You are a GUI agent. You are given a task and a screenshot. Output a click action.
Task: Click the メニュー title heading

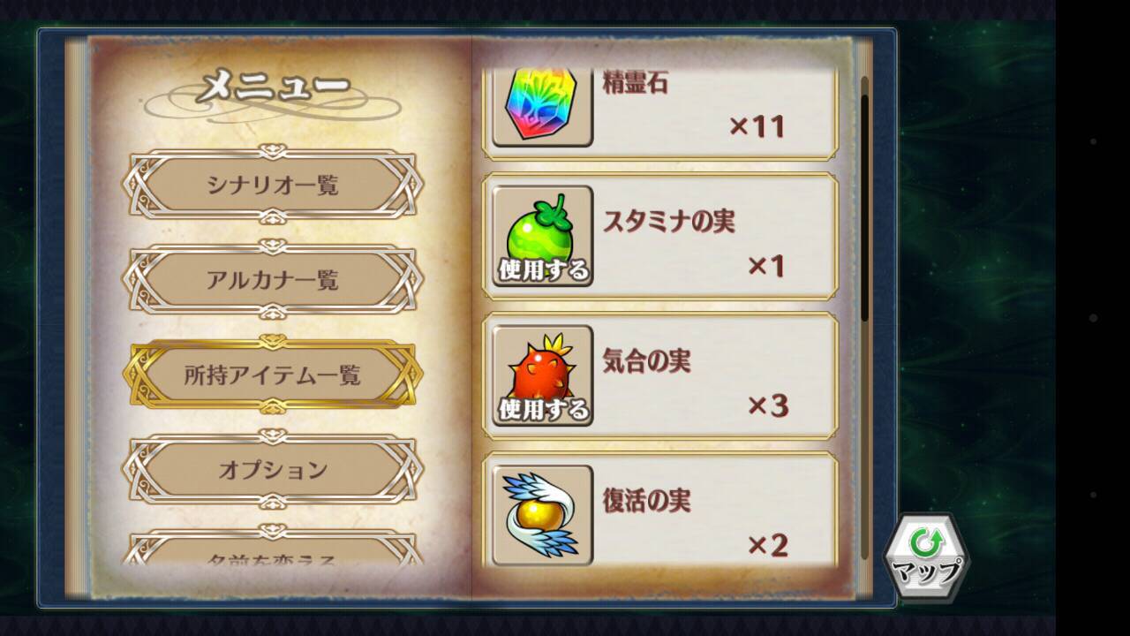pyautogui.click(x=273, y=87)
